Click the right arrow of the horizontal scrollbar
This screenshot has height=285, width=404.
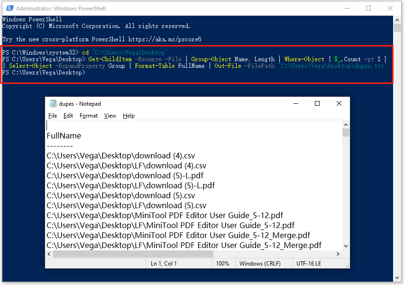pos(338,254)
